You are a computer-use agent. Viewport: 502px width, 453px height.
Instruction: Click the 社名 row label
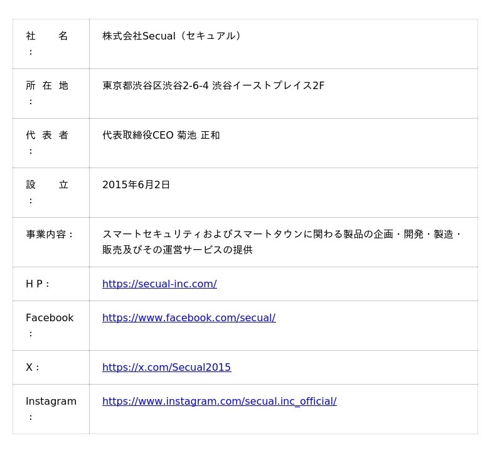(47, 36)
